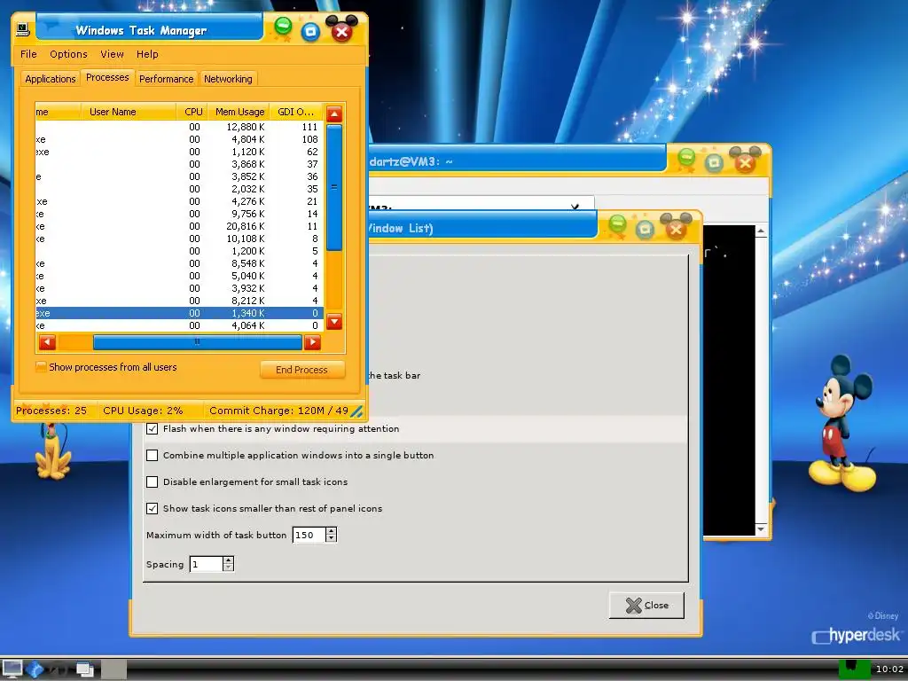
Task: Decrease the Spacing value
Action: pos(228,567)
